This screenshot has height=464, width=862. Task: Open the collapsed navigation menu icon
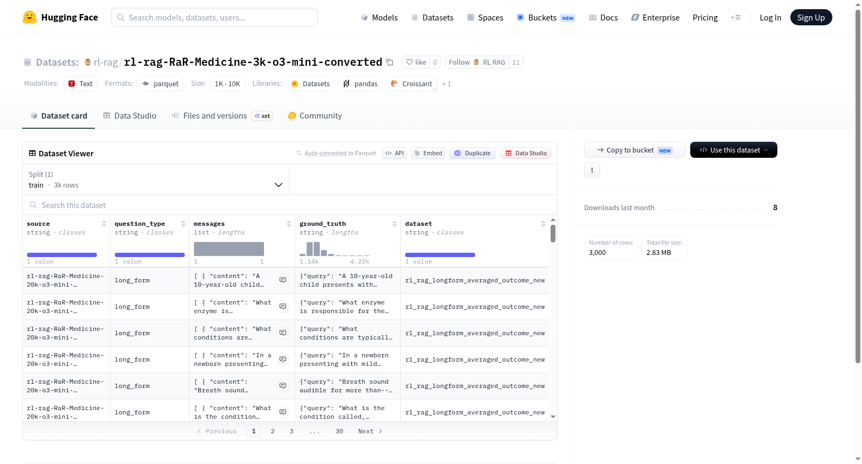click(x=735, y=17)
